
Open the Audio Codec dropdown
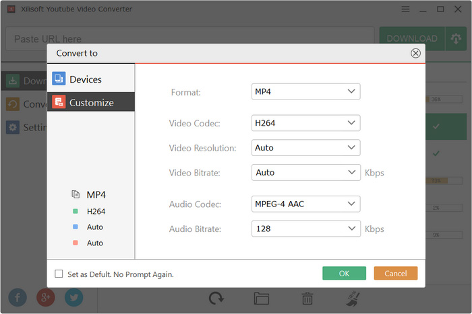305,204
